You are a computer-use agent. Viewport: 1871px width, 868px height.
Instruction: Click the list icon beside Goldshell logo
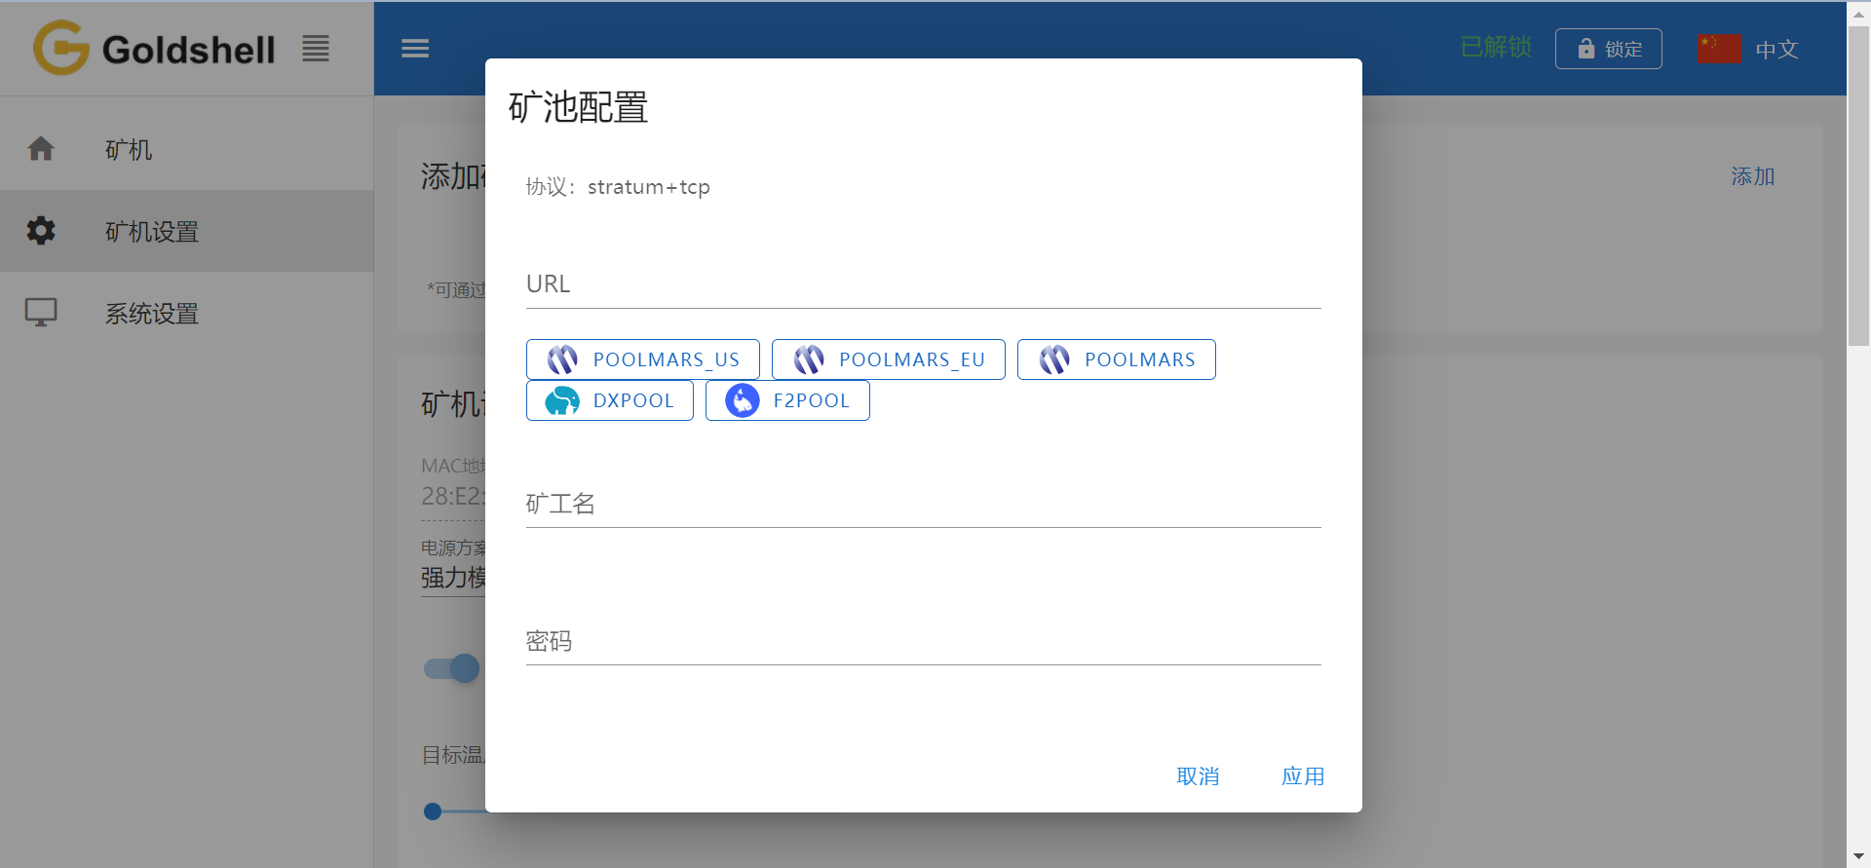point(315,48)
